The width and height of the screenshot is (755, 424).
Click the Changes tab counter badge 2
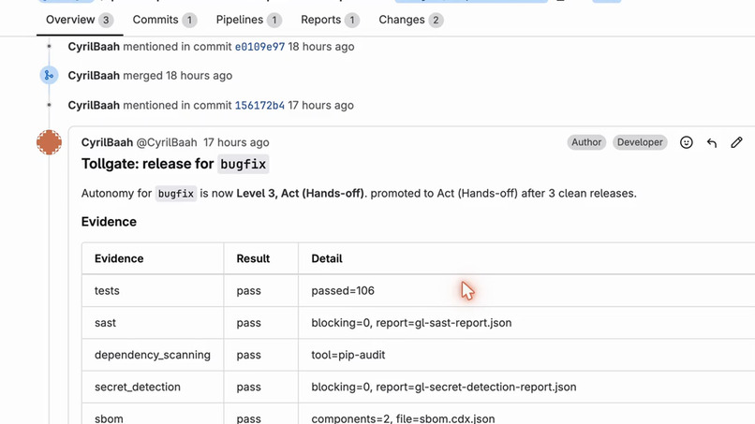[x=436, y=20]
